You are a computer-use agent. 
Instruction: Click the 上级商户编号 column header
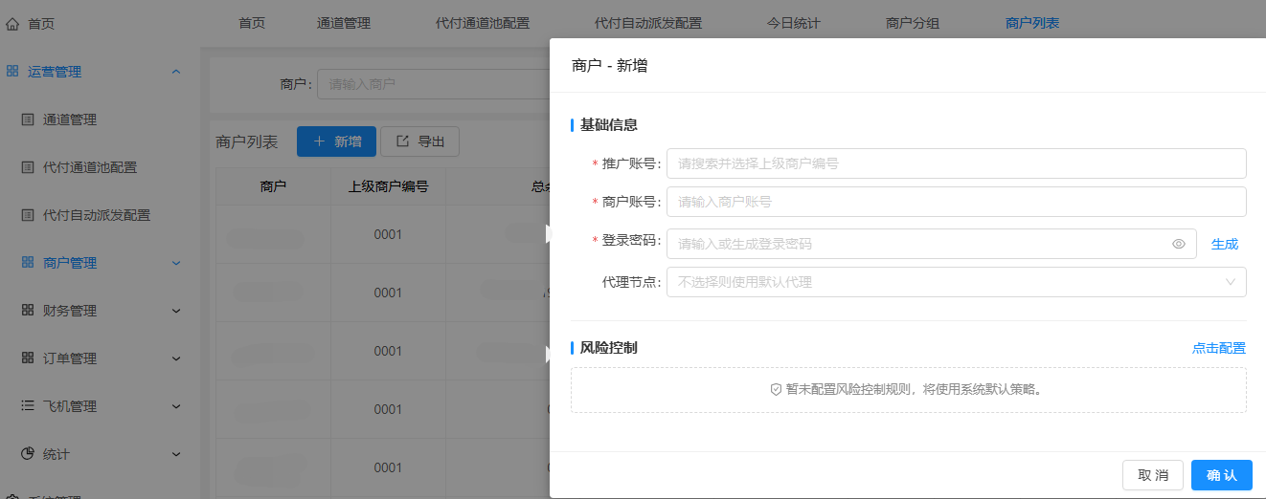[388, 186]
